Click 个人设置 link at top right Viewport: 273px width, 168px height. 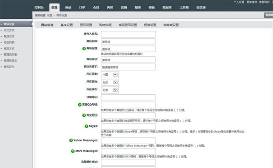[x=239, y=2]
